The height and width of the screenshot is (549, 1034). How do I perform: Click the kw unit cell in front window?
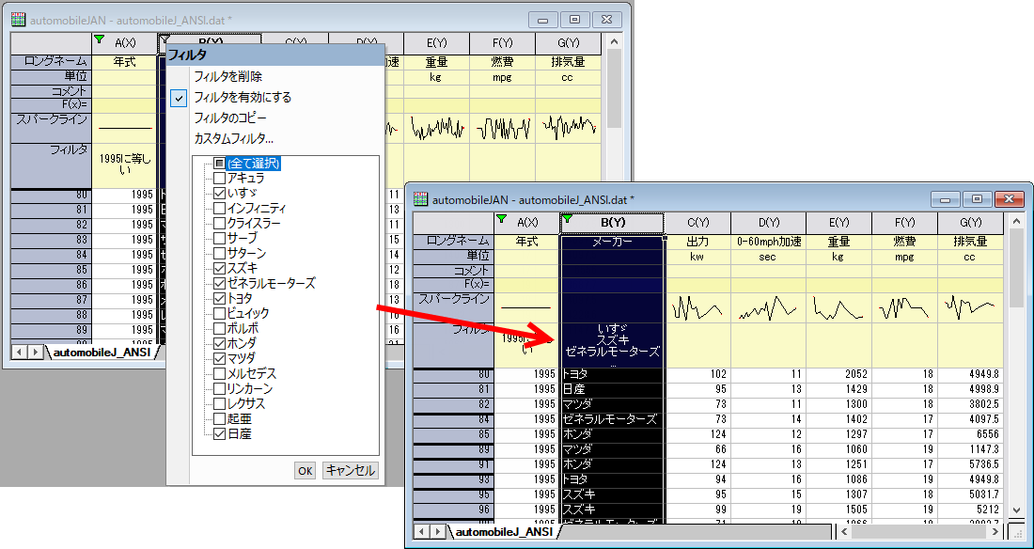(697, 257)
